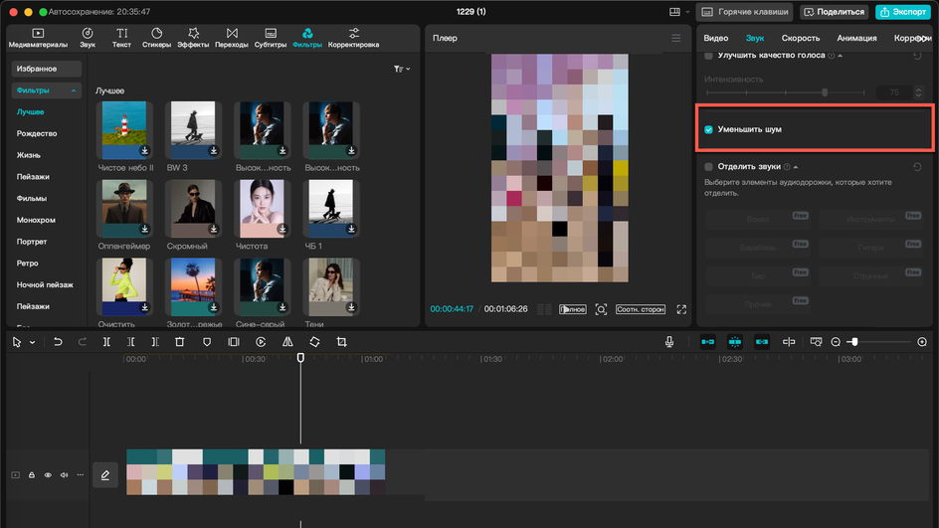
Task: Adjust the timeline zoom slider
Action: pos(854,342)
